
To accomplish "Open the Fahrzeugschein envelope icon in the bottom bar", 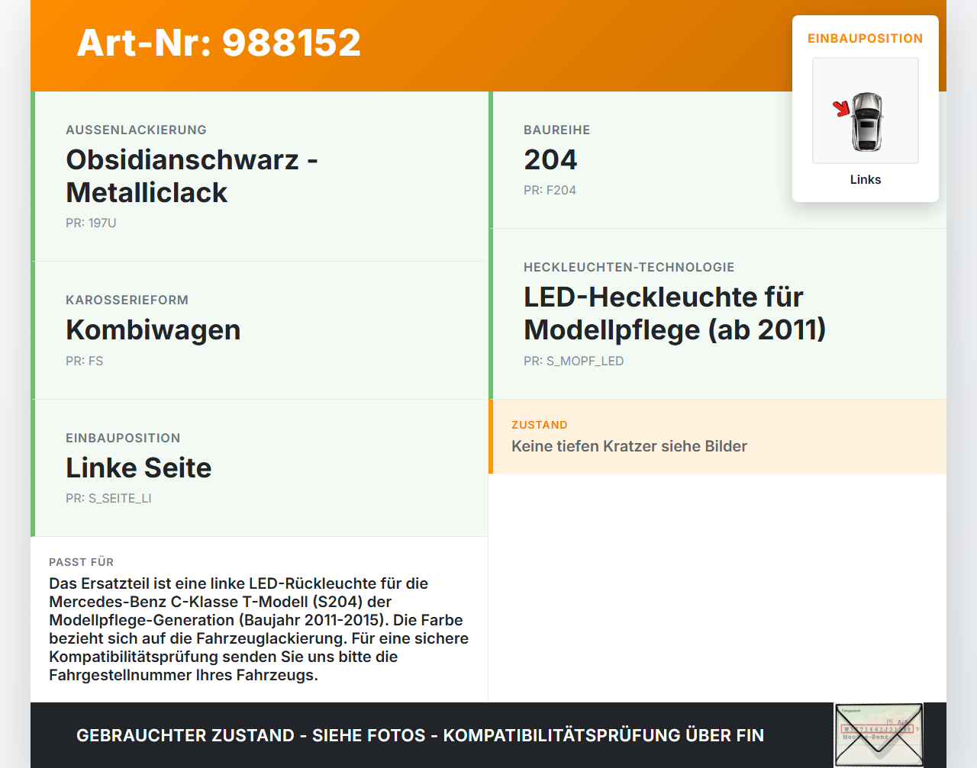I will coord(879,734).
